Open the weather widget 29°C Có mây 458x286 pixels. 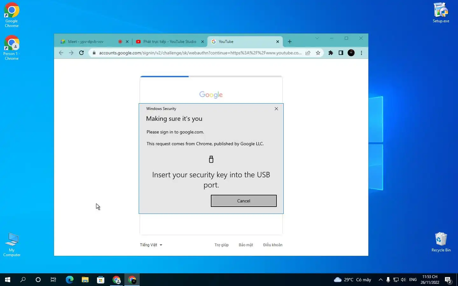[x=352, y=280]
